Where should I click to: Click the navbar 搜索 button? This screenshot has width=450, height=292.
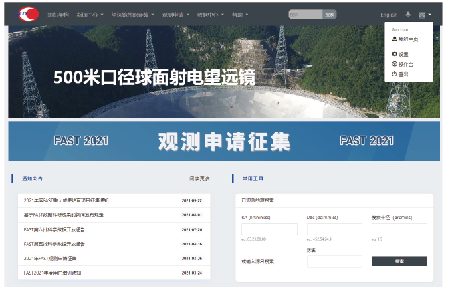330,14
